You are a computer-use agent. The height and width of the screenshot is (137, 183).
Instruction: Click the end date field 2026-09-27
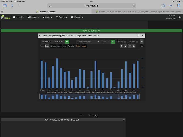coord(59,42)
